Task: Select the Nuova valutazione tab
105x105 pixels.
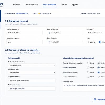Action: [x=49, y=5]
